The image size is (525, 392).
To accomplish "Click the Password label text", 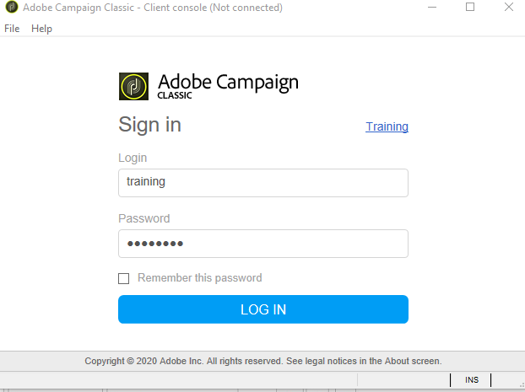I will 143,218.
